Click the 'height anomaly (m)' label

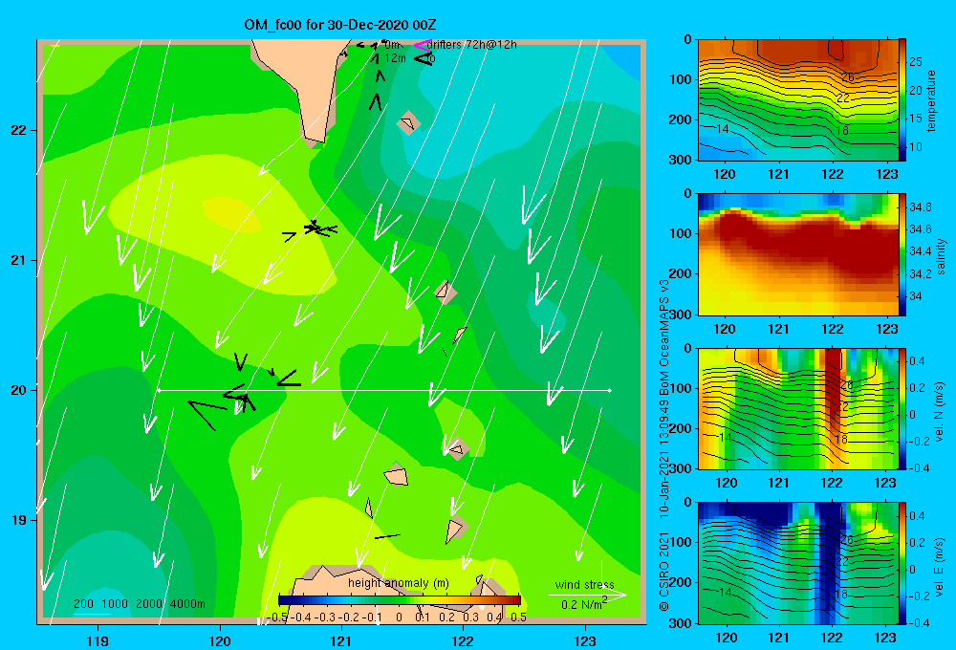[398, 583]
